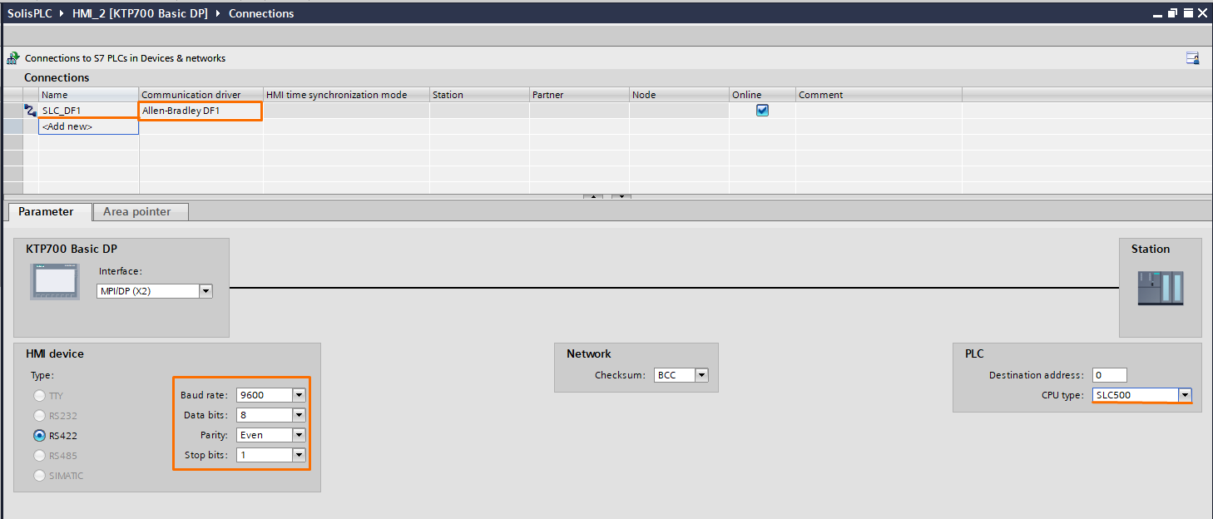Viewport: 1213px width, 519px height.
Task: Select the Parameter tab
Action: 48,211
